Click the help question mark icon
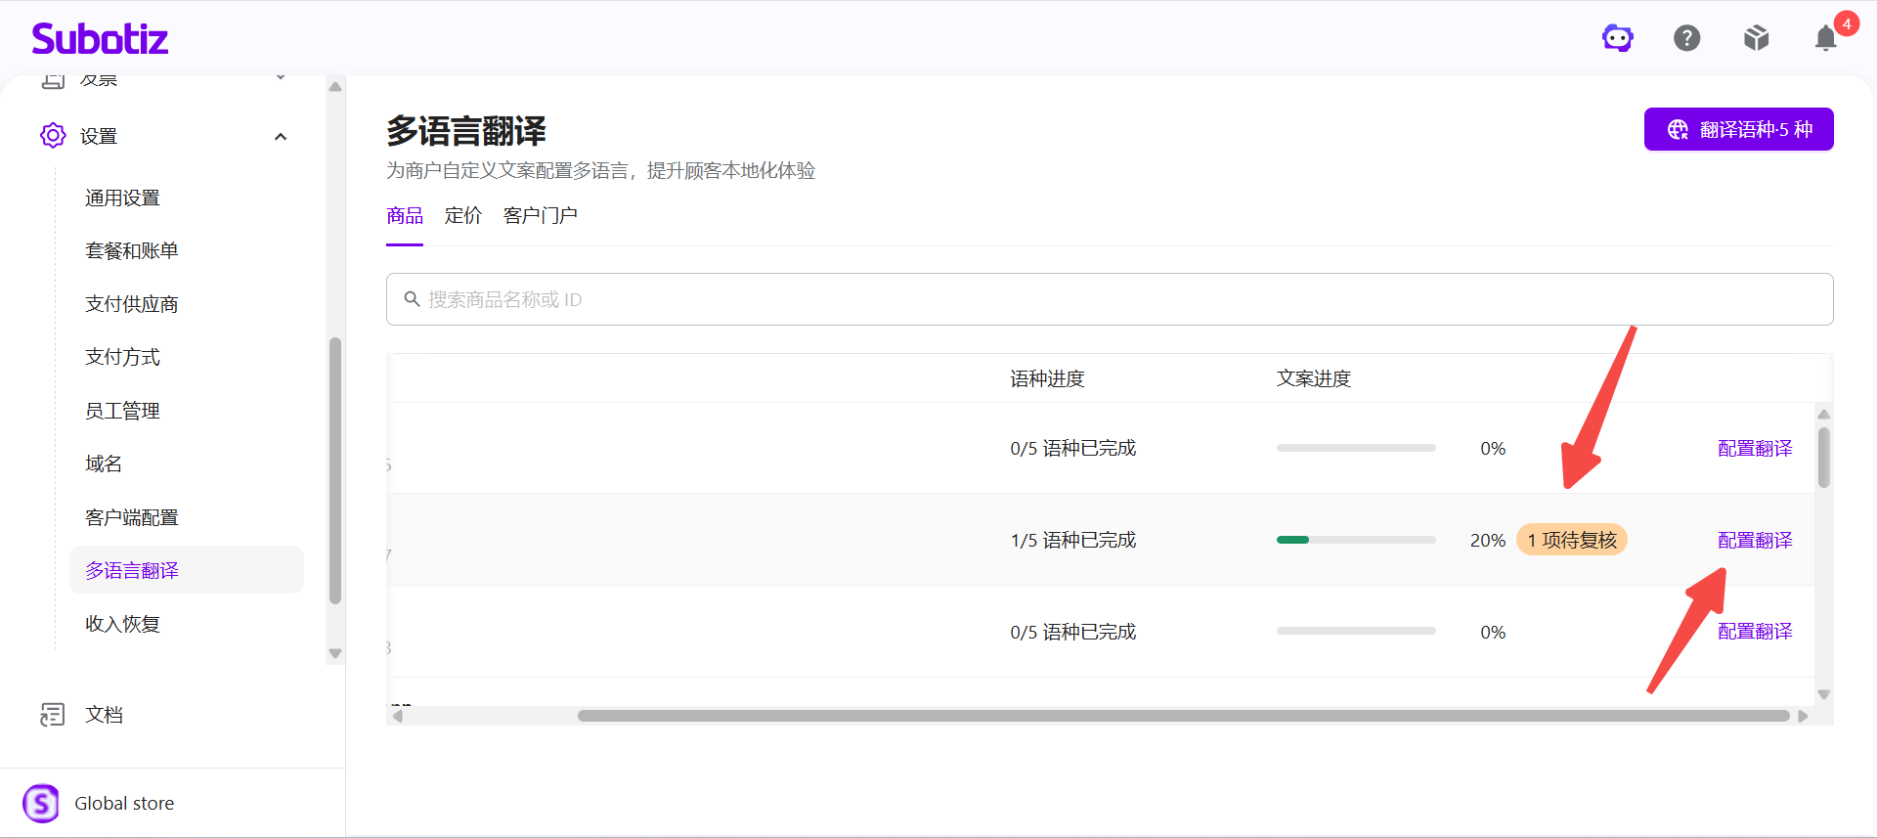Viewport: 1877px width, 838px height. point(1687,38)
